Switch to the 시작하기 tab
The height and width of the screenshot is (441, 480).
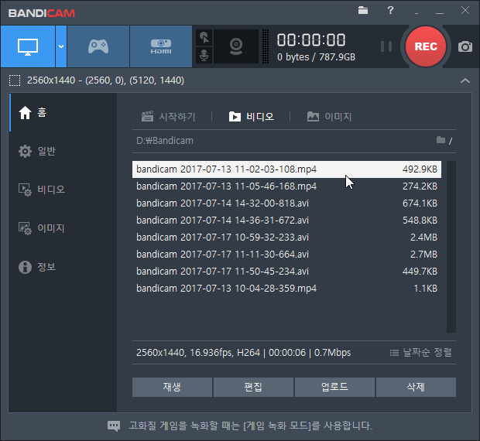tap(168, 117)
